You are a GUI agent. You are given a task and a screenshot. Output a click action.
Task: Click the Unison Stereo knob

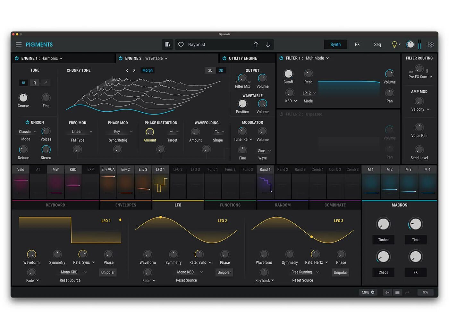[x=46, y=149]
